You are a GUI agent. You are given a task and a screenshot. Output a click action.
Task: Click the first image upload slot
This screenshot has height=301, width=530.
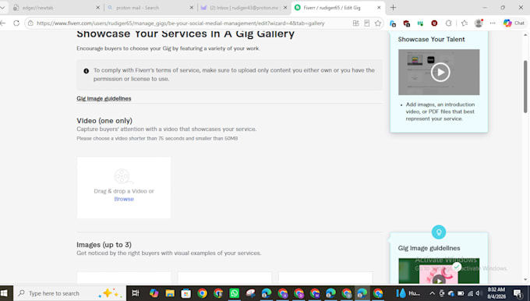(124, 278)
